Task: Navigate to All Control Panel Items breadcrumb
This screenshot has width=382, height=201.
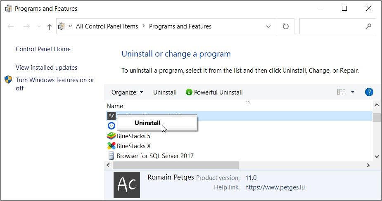Action: (x=107, y=26)
